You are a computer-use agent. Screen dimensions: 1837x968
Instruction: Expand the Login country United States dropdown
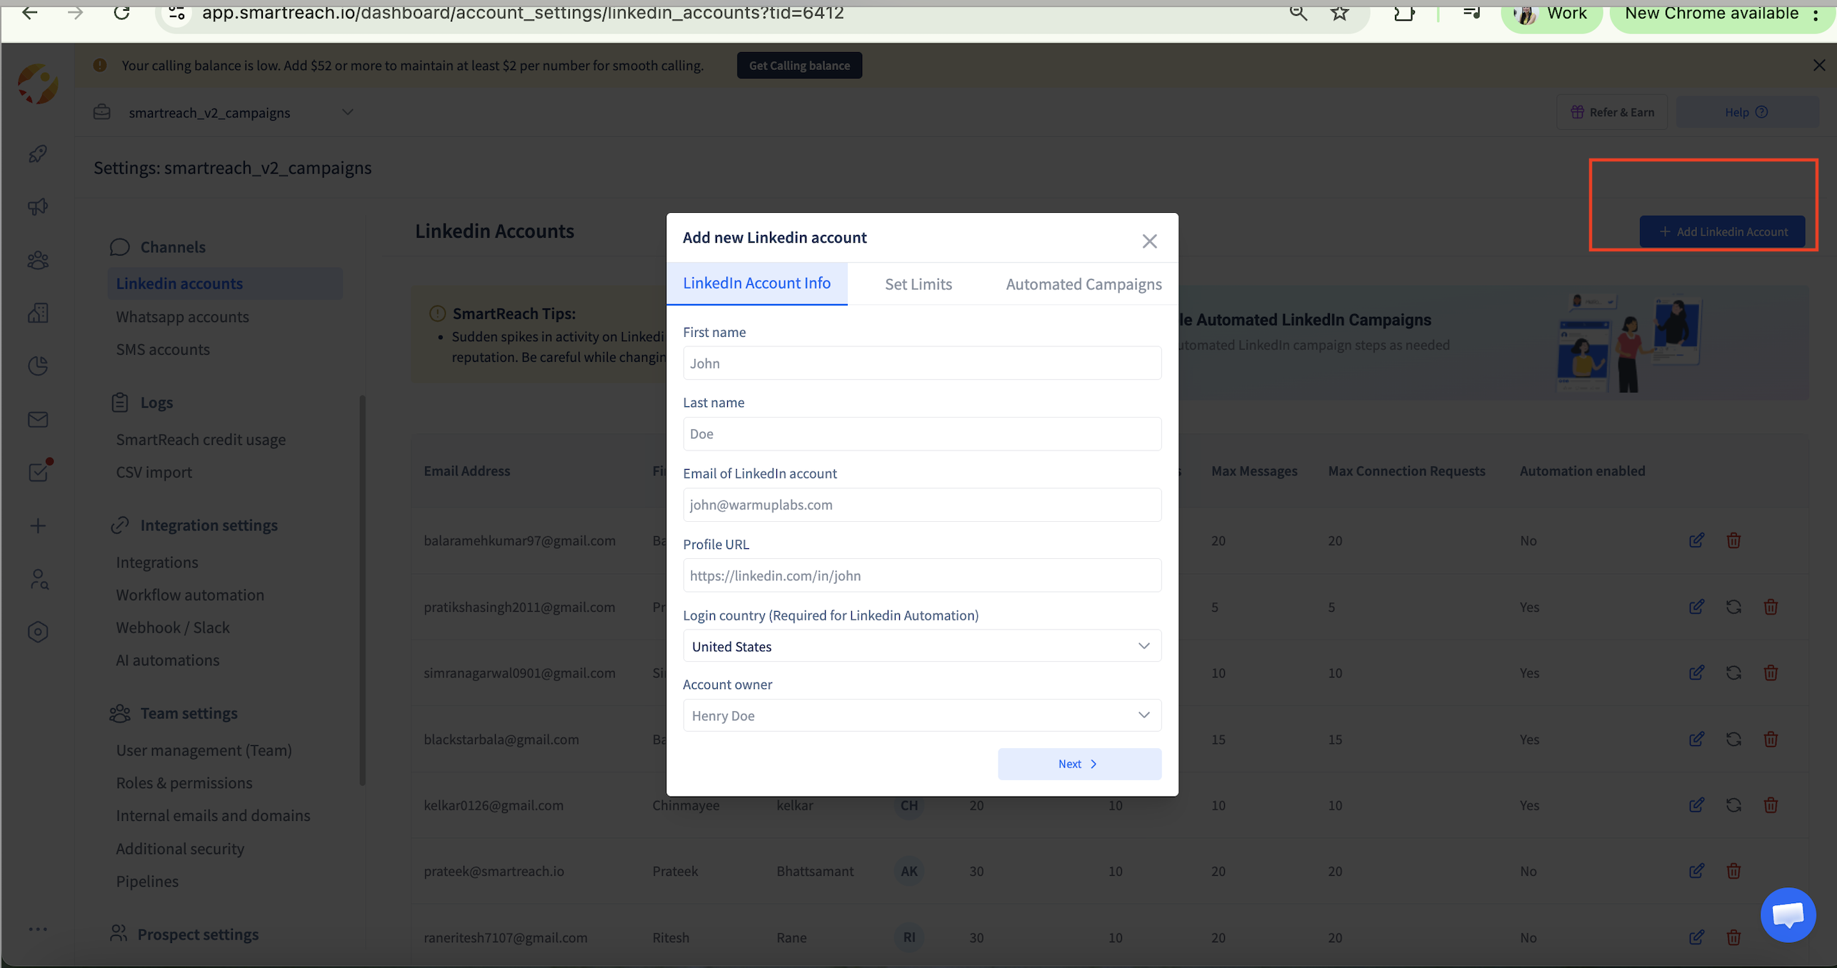921,646
